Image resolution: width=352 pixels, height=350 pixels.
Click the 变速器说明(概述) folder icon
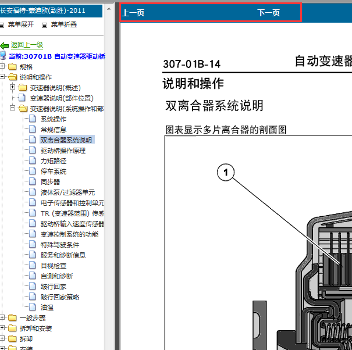click(23, 87)
